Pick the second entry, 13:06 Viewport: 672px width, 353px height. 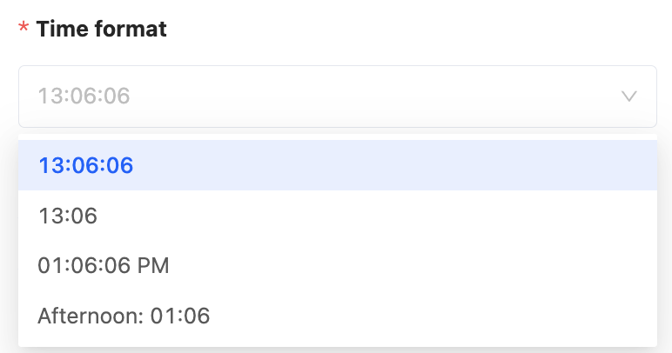point(68,216)
